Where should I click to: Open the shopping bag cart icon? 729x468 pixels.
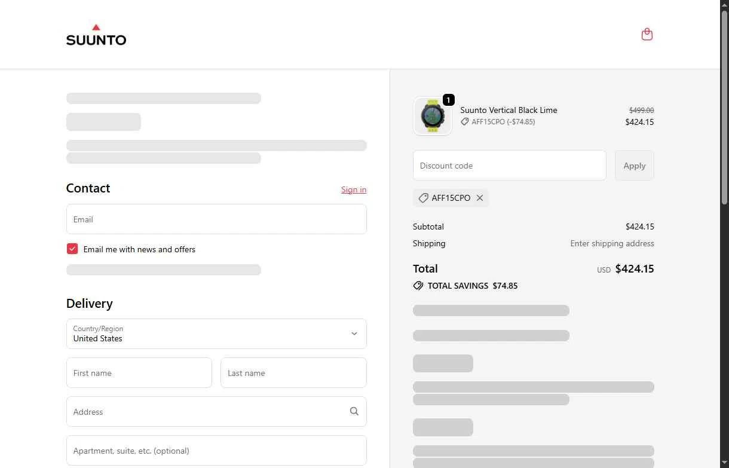pyautogui.click(x=647, y=34)
